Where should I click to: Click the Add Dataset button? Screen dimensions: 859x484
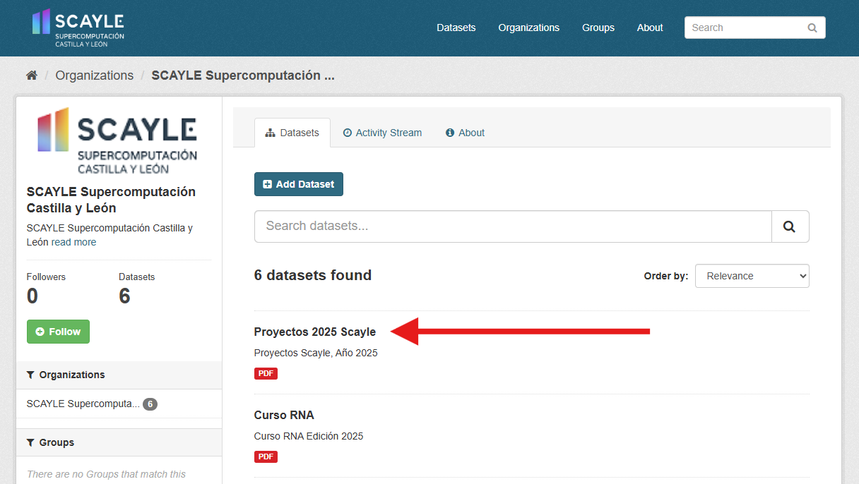point(299,184)
